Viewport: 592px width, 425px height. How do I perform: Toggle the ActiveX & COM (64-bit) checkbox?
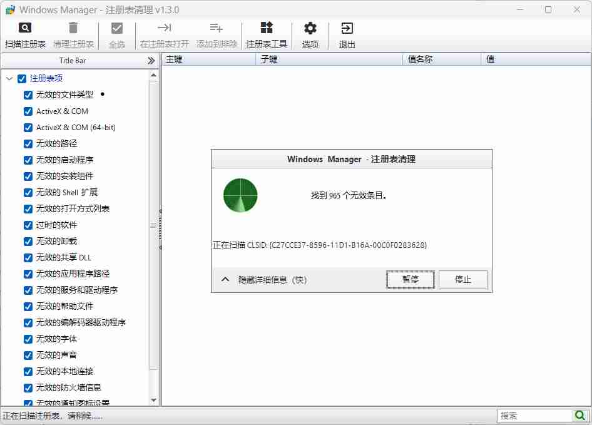pyautogui.click(x=28, y=128)
